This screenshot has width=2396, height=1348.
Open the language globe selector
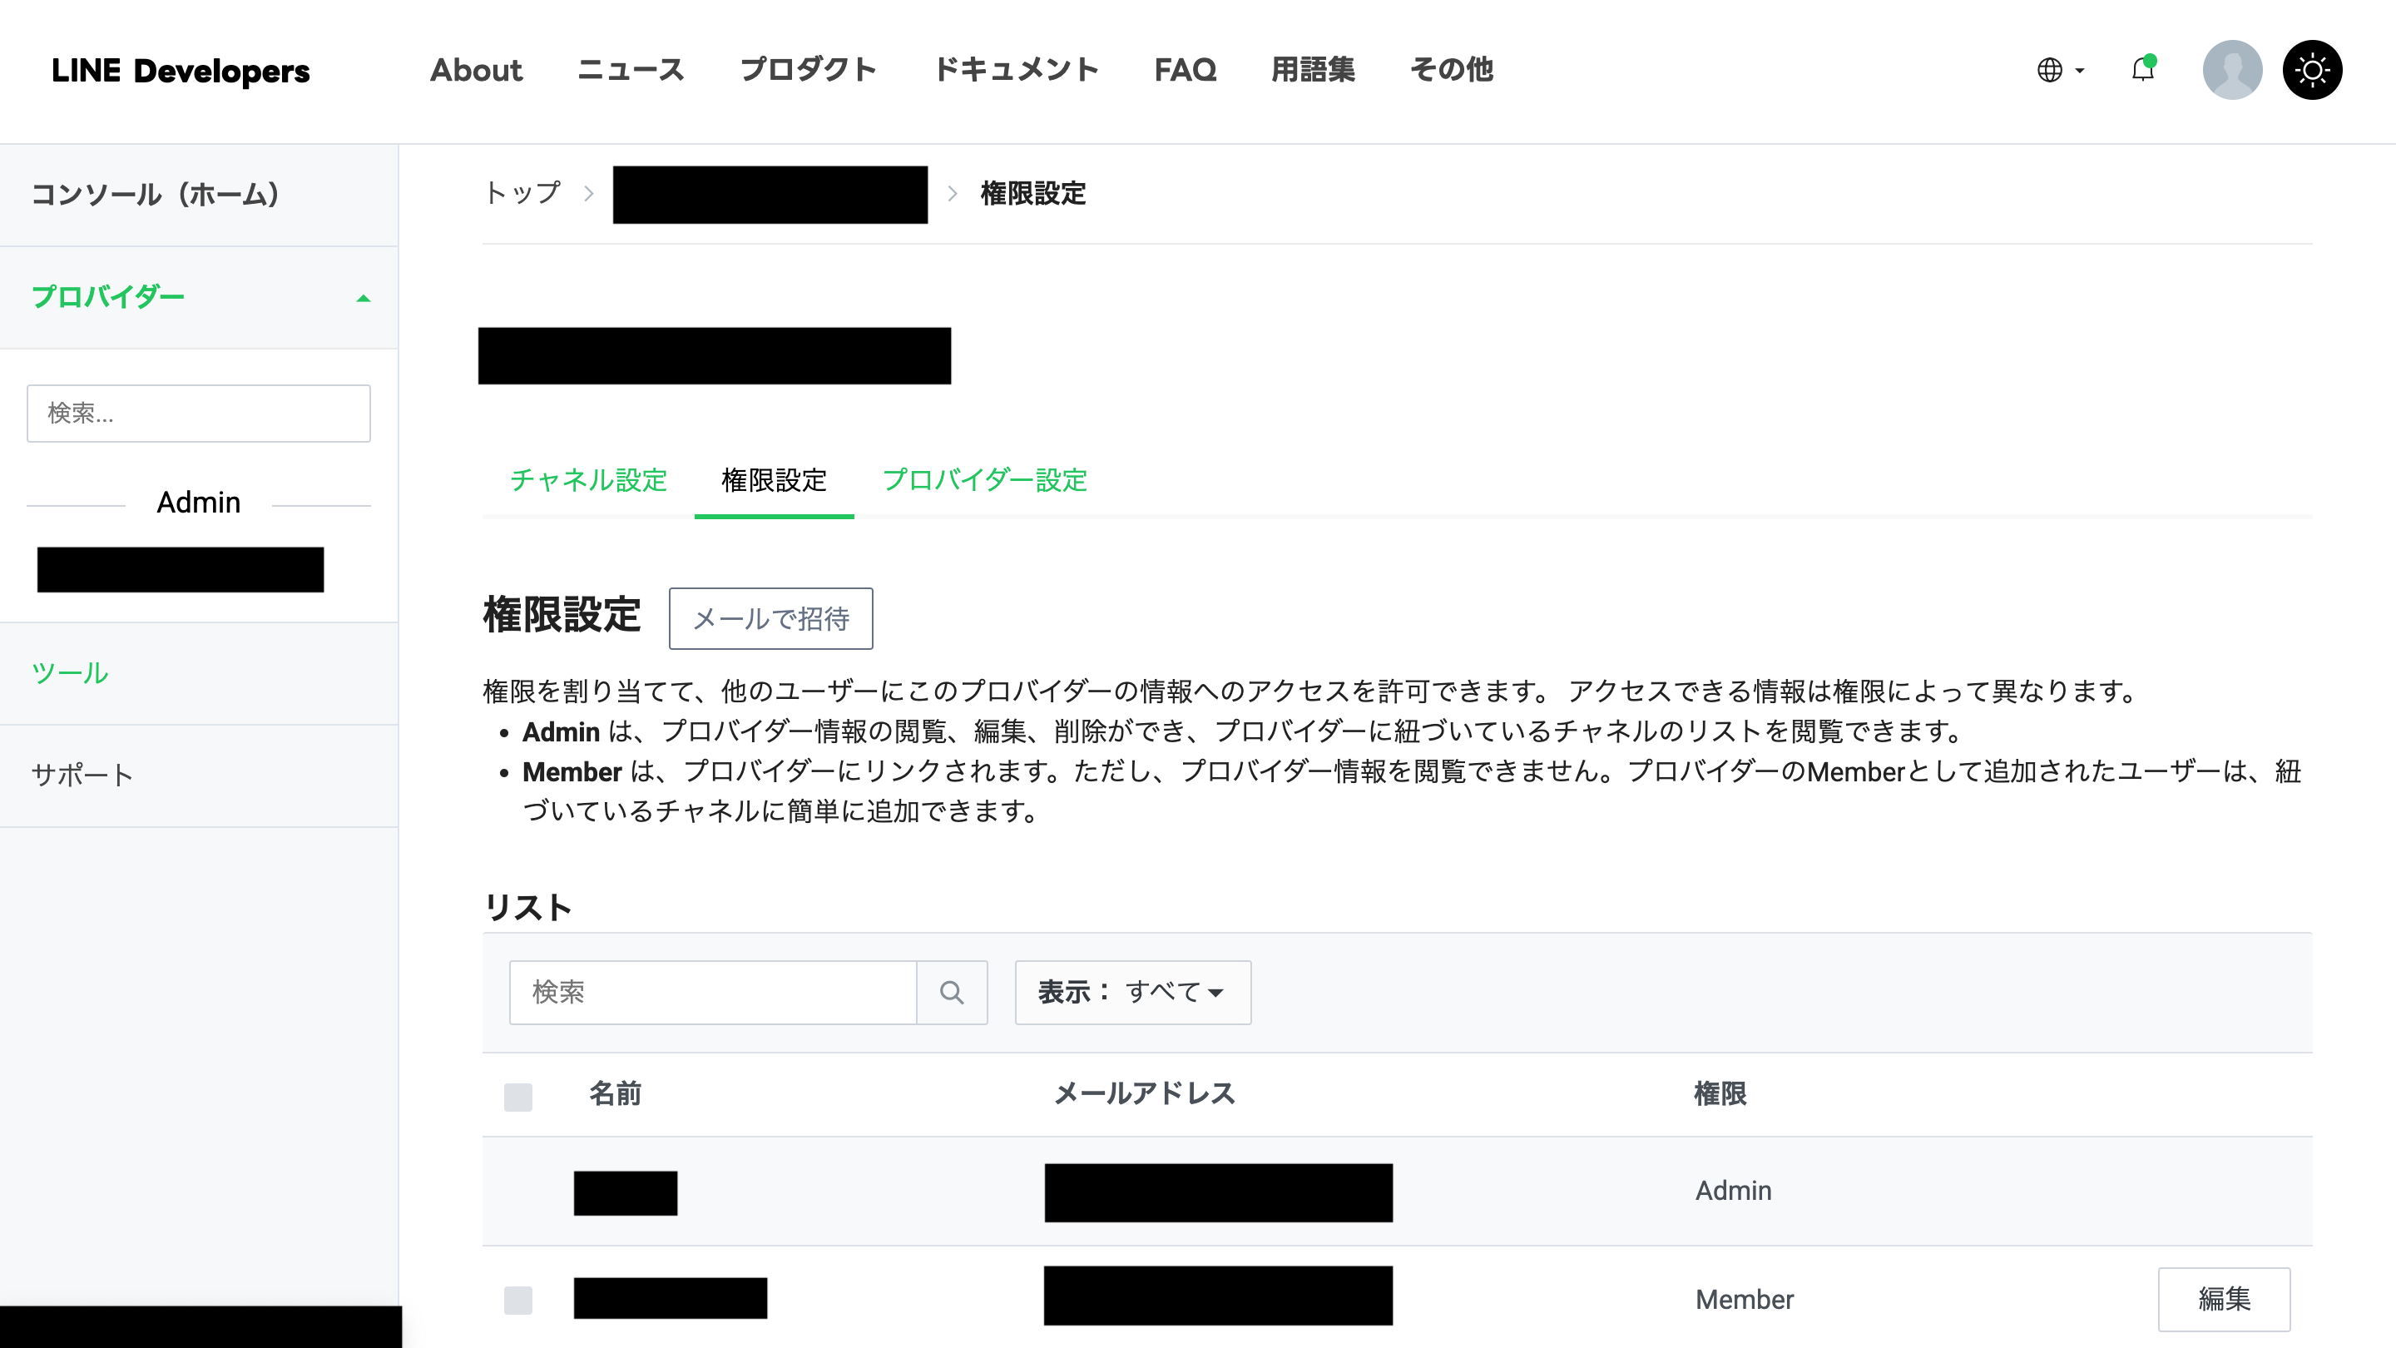click(2058, 70)
